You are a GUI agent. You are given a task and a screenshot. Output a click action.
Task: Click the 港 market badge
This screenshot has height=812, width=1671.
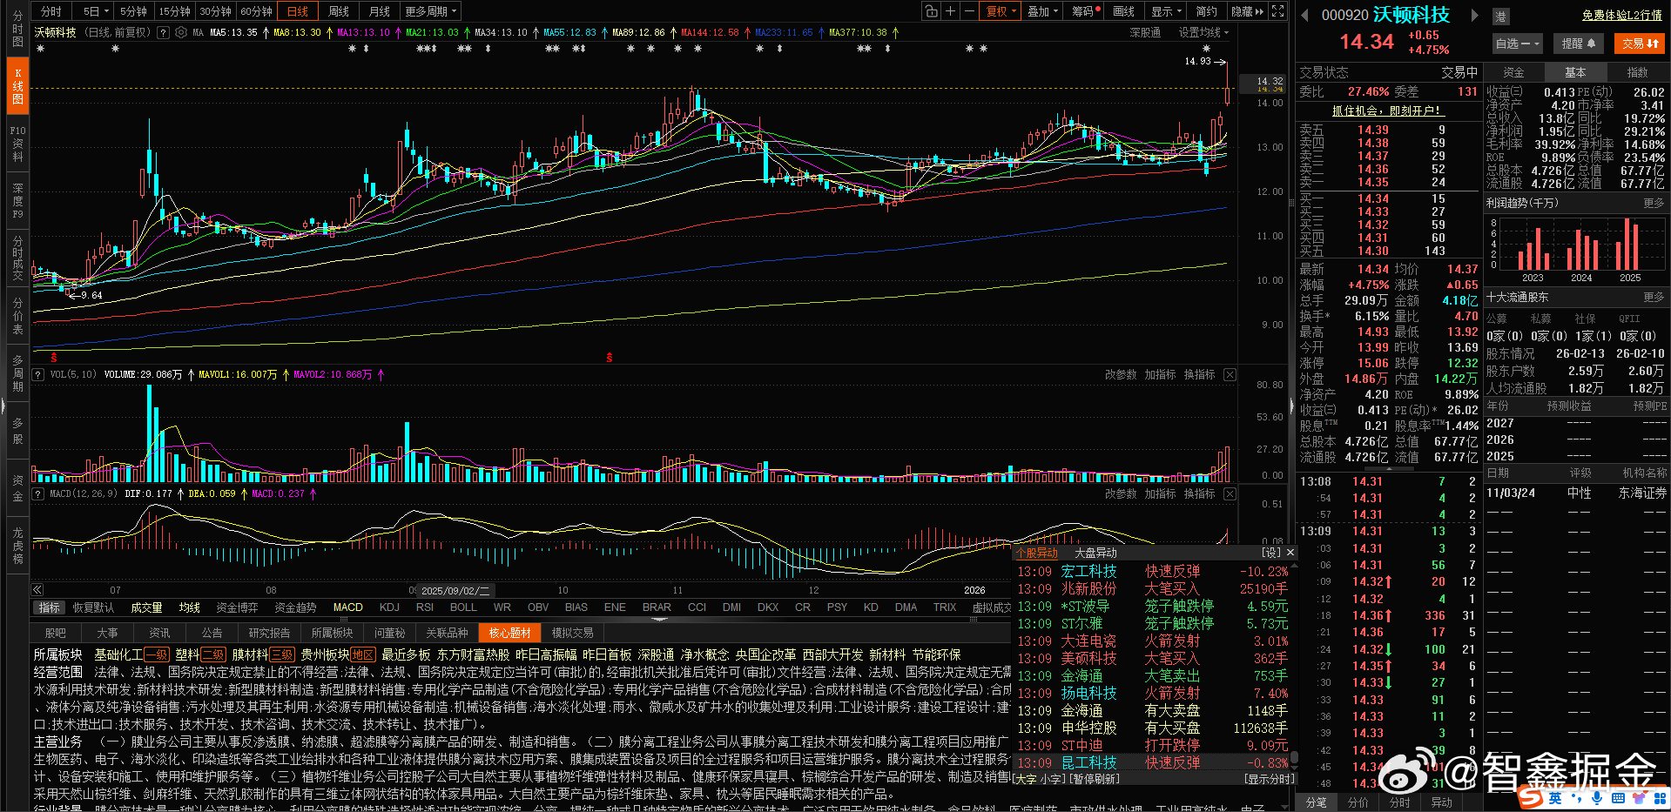[x=1501, y=16]
